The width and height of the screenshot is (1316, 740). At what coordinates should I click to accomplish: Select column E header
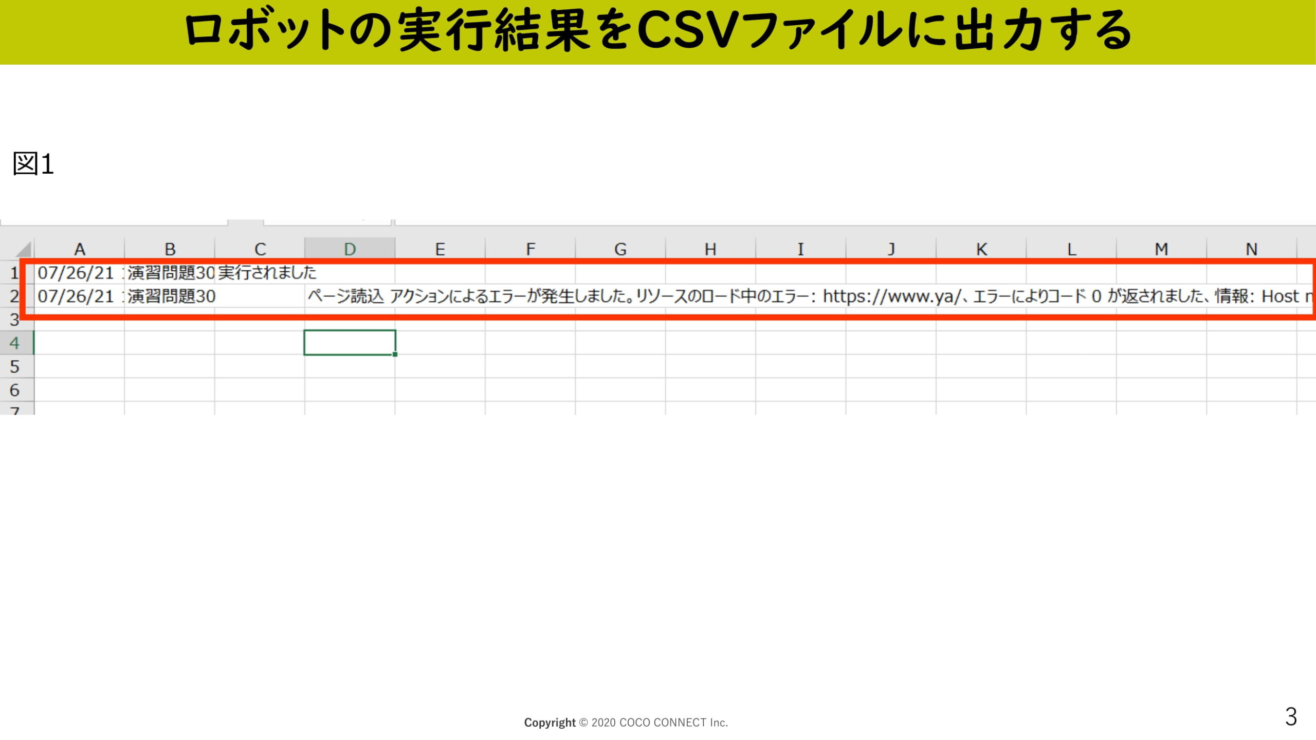(x=440, y=249)
